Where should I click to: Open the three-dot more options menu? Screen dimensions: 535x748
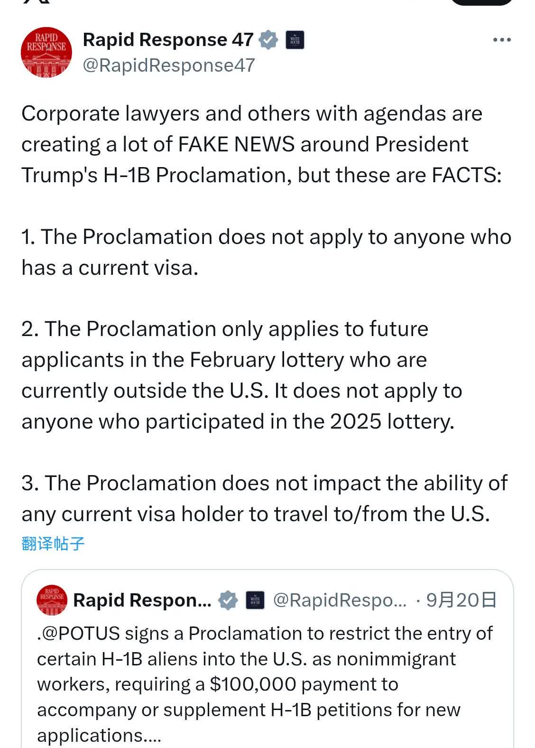point(502,40)
